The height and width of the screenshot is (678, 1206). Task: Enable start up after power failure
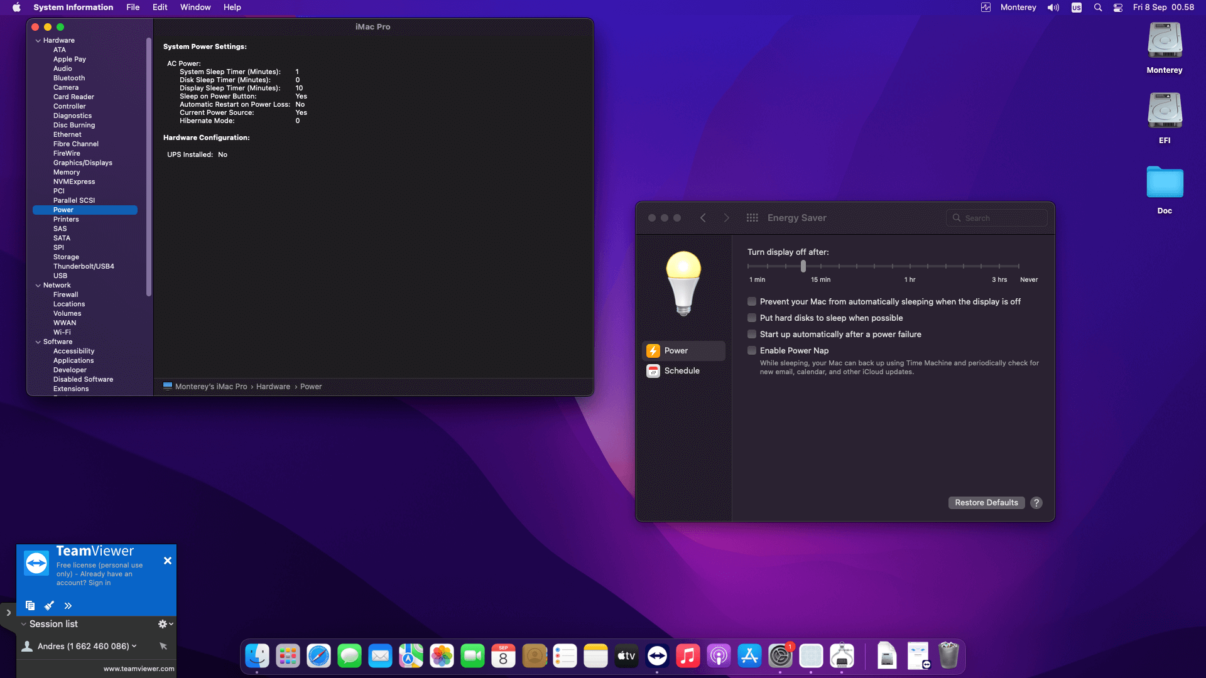tap(752, 335)
